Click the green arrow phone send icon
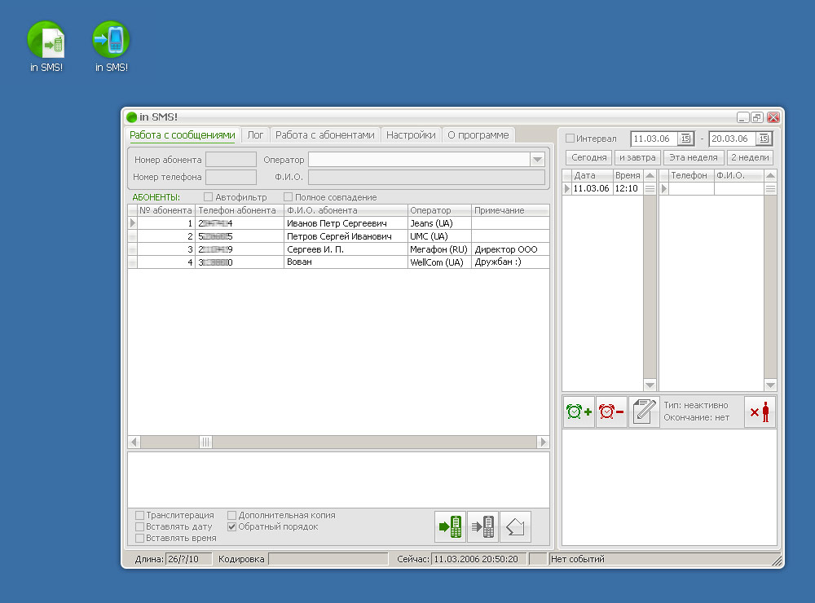This screenshot has height=603, width=815. point(451,527)
